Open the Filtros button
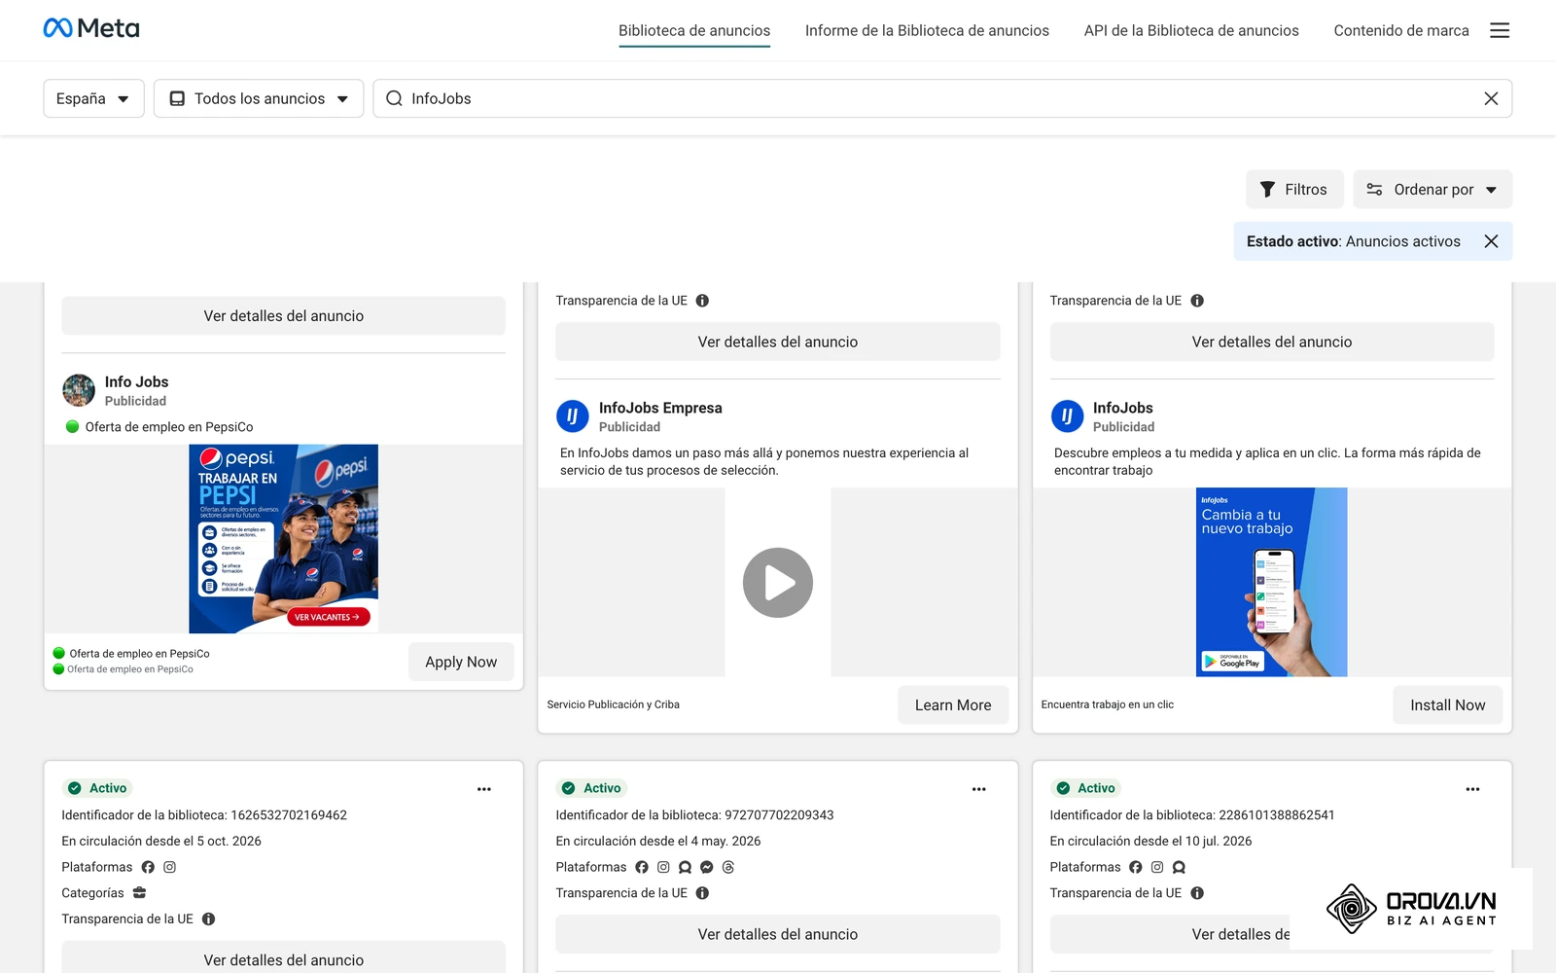 tap(1294, 189)
